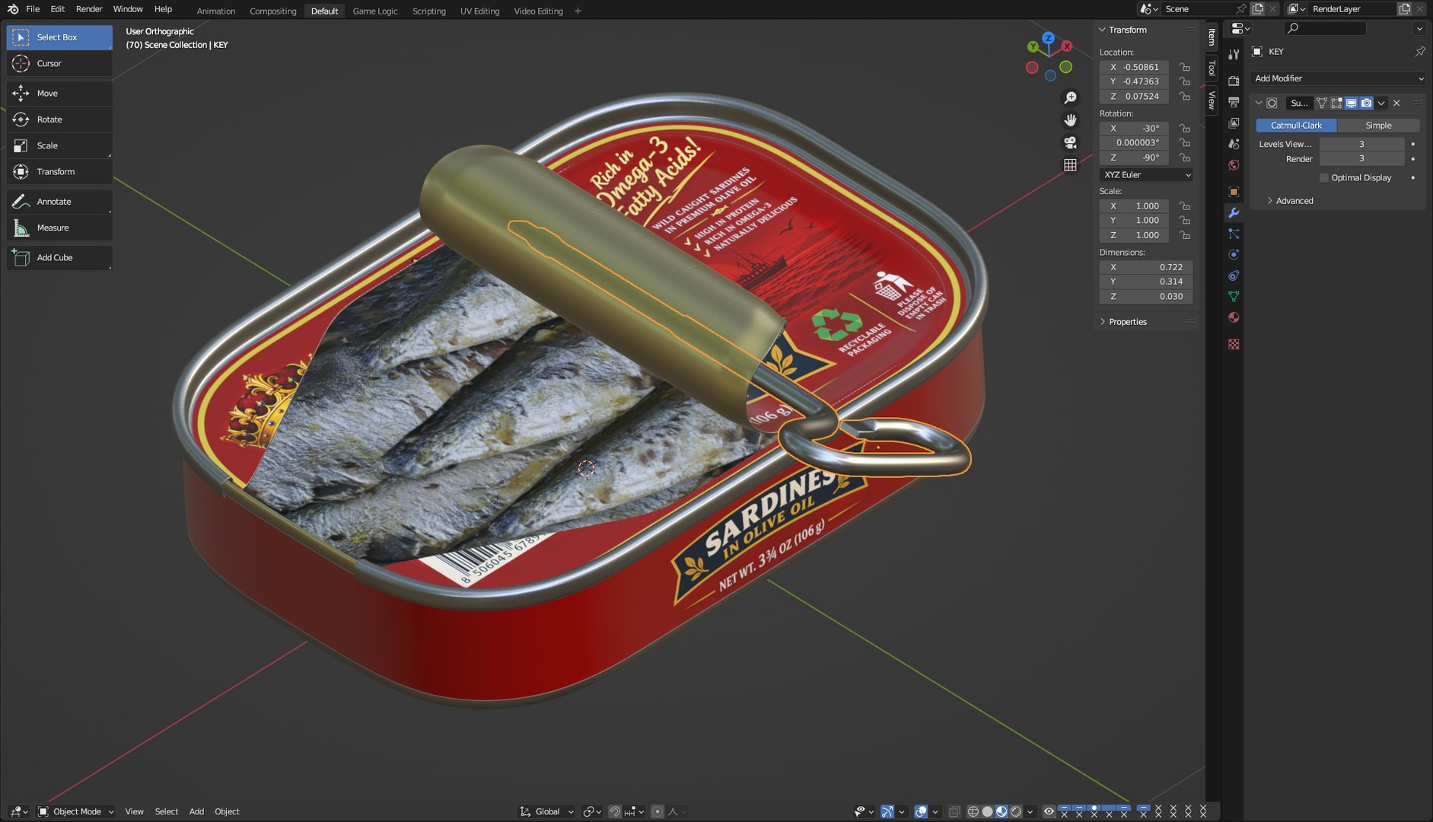The image size is (1433, 822).
Task: Open the Object Data green triangle tab
Action: (1234, 296)
